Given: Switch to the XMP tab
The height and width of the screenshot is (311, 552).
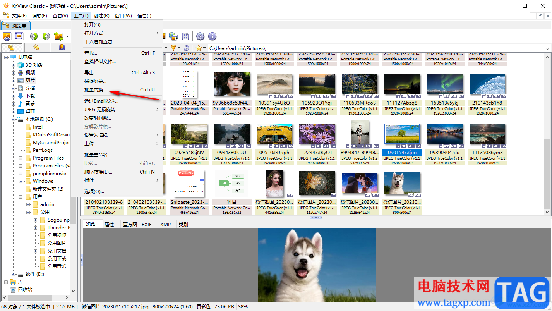Looking at the screenshot, I should [x=165, y=224].
